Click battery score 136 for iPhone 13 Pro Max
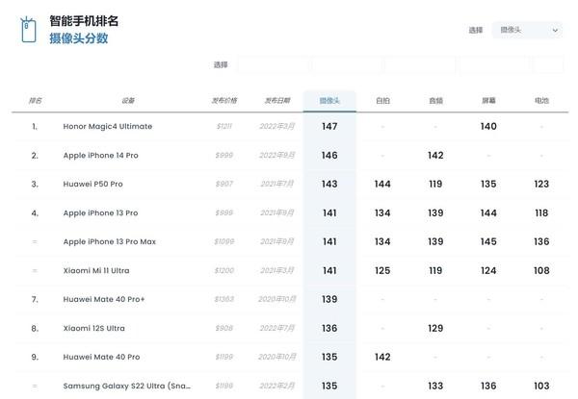The width and height of the screenshot is (578, 399). [541, 241]
